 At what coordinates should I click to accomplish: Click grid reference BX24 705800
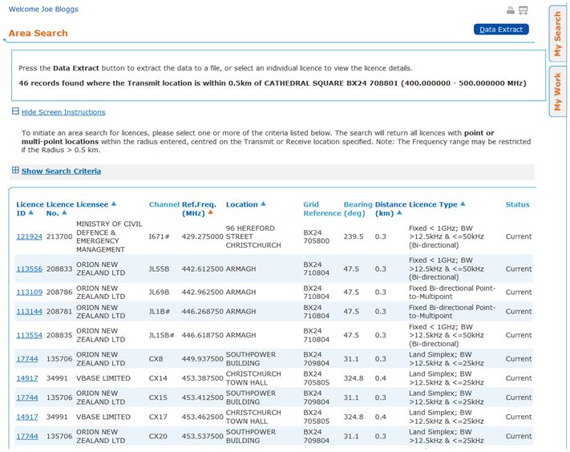[316, 237]
